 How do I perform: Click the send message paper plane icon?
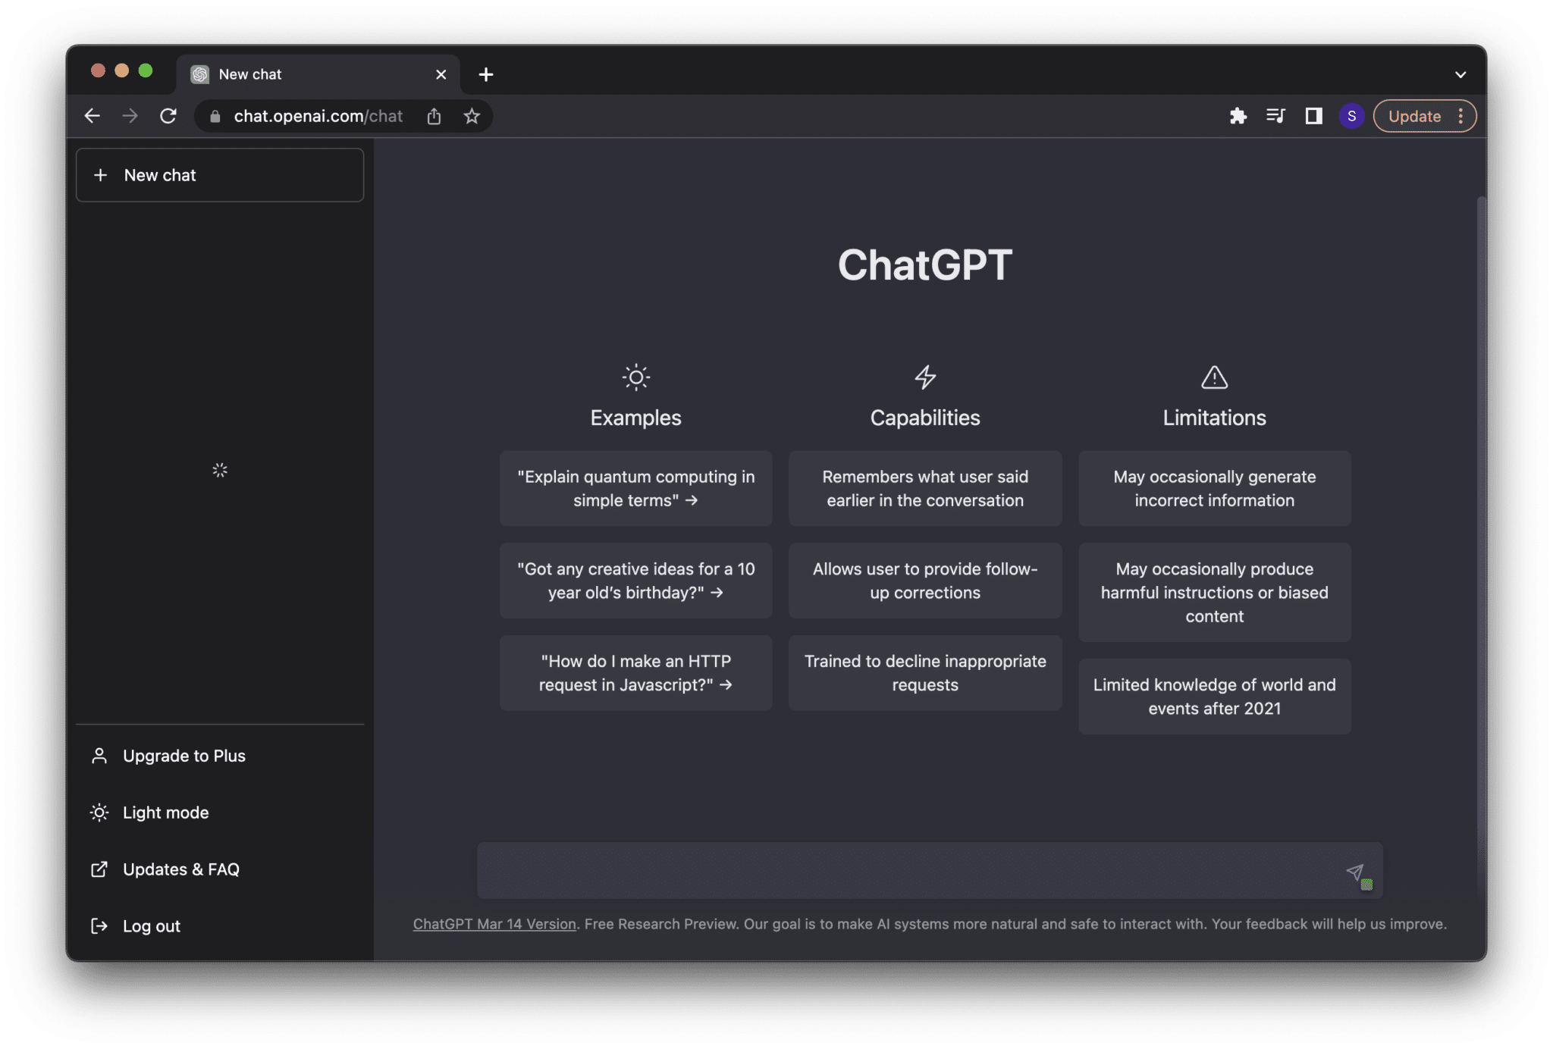click(1355, 872)
